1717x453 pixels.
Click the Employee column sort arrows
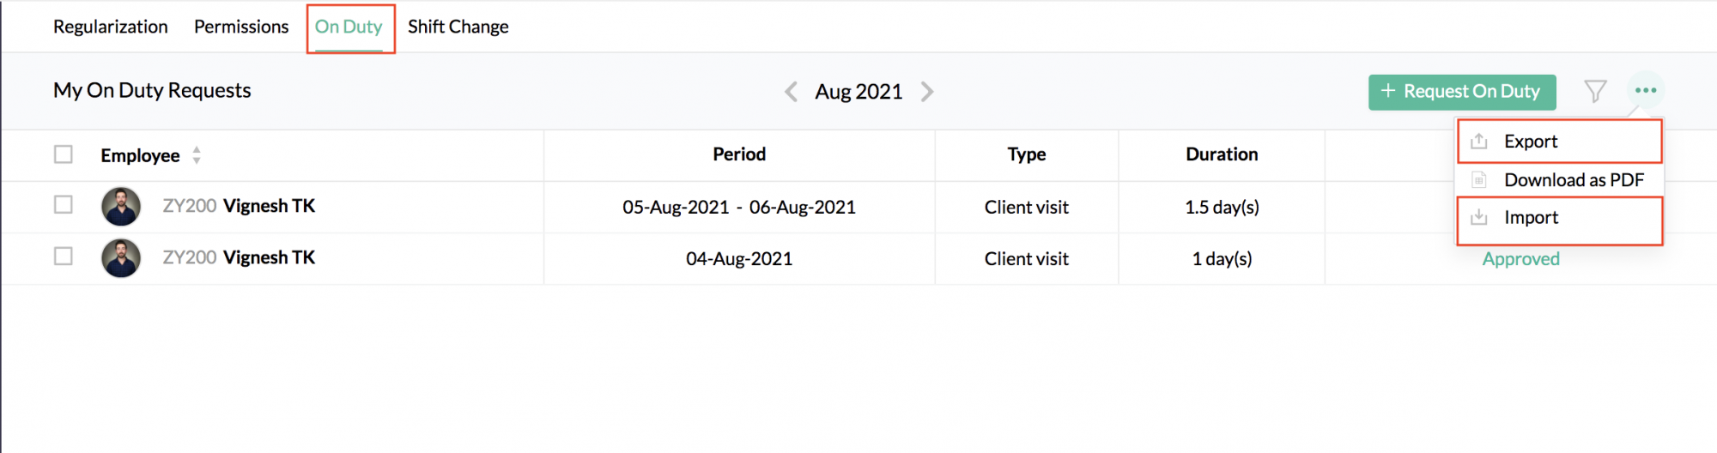(x=197, y=154)
